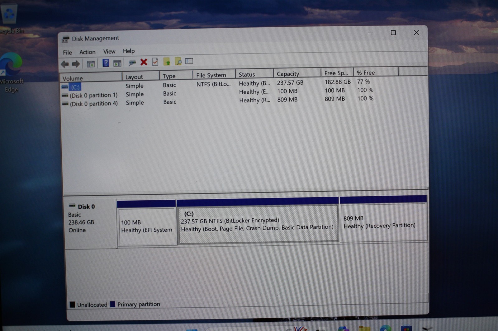Viewport: 498px width, 331px height.
Task: Open the View menu
Action: click(109, 51)
